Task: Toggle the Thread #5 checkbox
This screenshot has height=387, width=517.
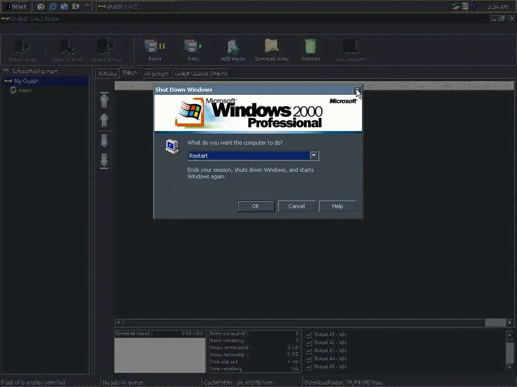Action: (x=309, y=367)
